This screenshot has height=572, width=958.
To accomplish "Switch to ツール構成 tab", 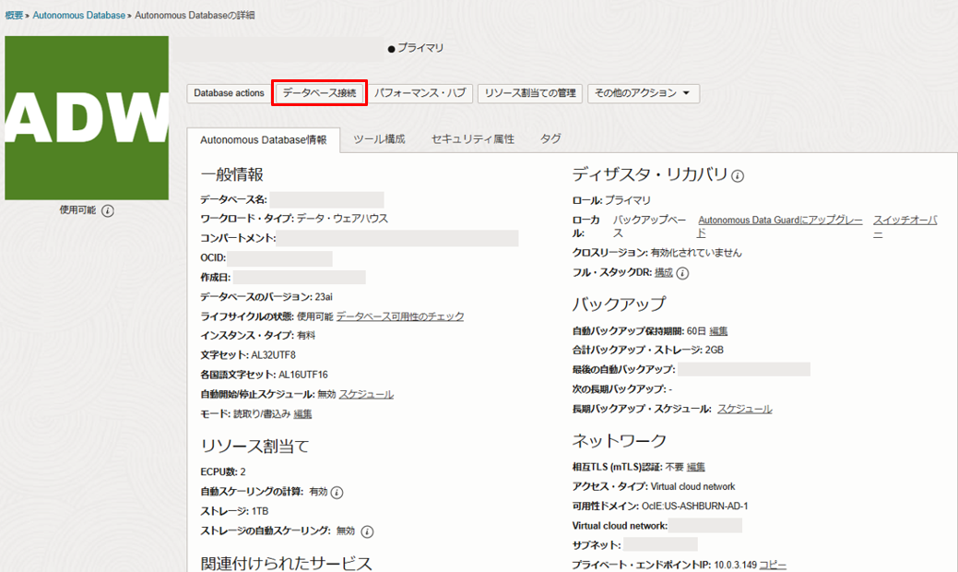I will [379, 139].
